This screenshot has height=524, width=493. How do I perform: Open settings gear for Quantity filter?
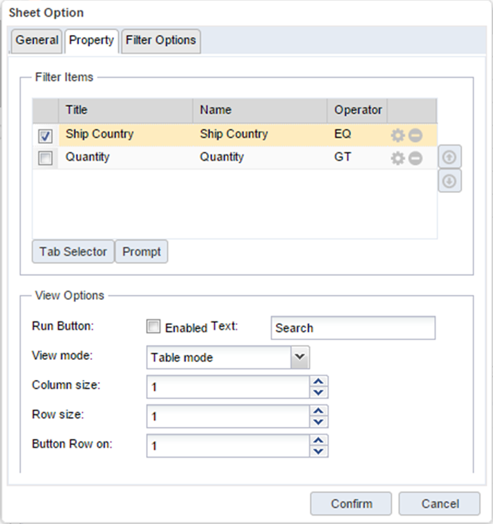tap(397, 159)
